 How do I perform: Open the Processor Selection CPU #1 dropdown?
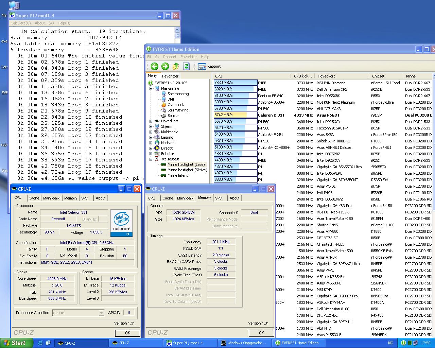78,313
